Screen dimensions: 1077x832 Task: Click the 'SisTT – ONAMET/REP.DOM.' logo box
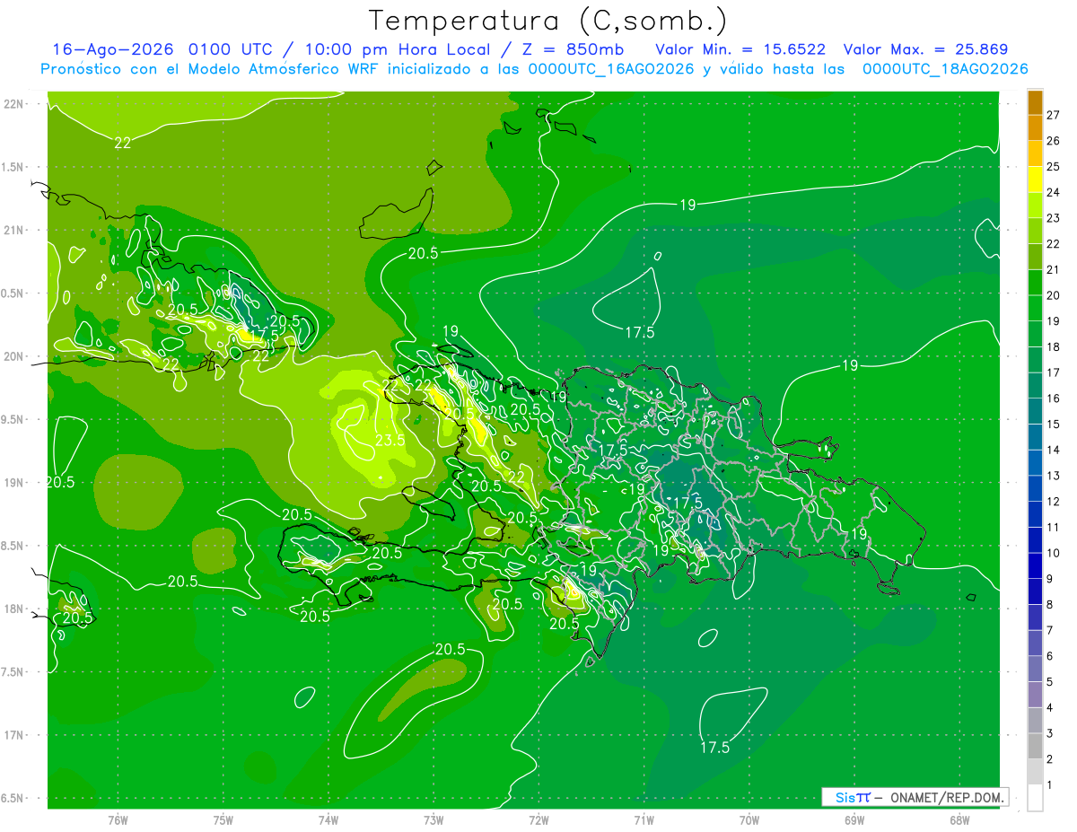(915, 797)
